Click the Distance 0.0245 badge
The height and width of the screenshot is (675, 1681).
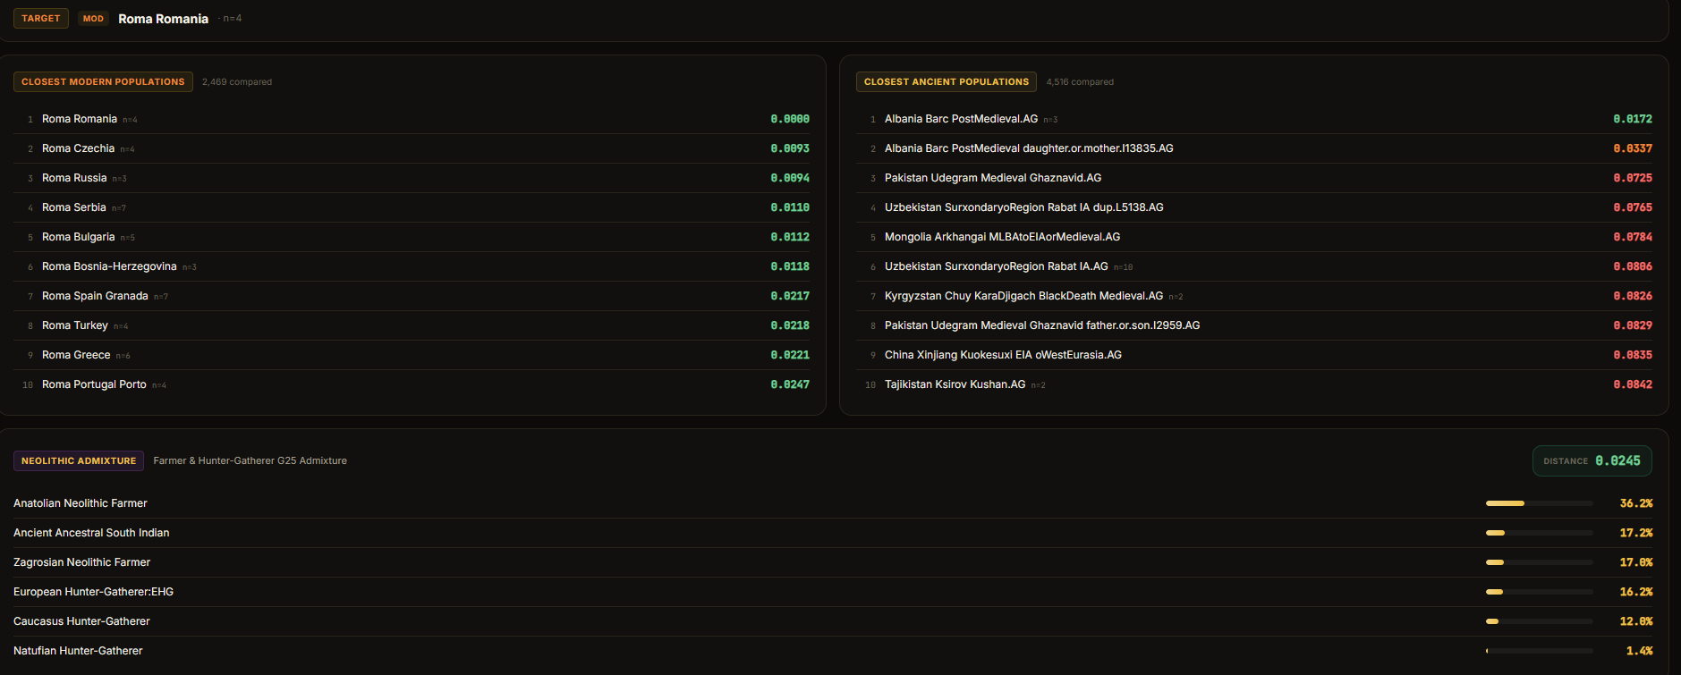(x=1592, y=460)
